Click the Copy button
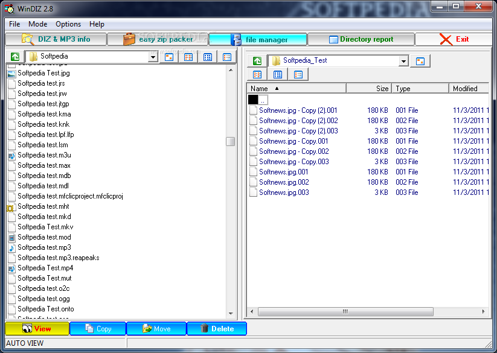This screenshot has height=353, width=497. pos(98,329)
